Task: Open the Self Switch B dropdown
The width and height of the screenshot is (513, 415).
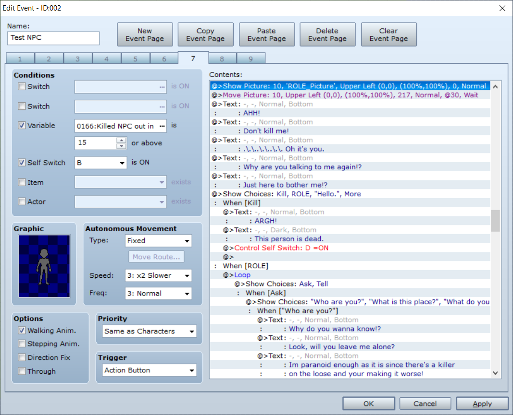Action: pos(100,163)
